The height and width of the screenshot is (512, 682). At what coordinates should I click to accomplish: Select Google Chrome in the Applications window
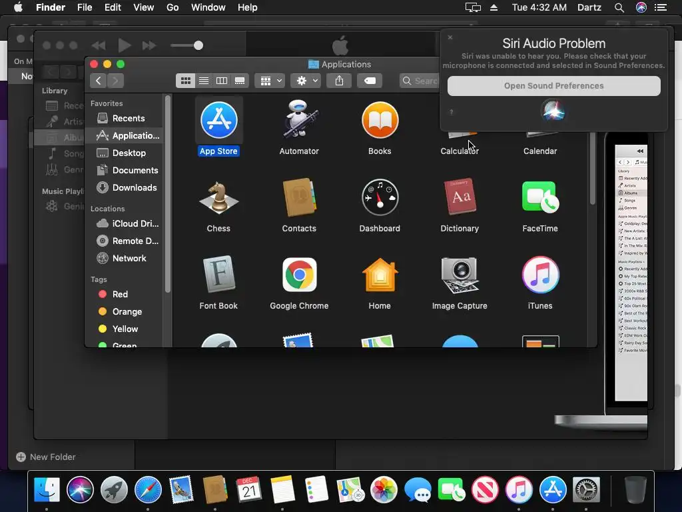click(x=299, y=275)
